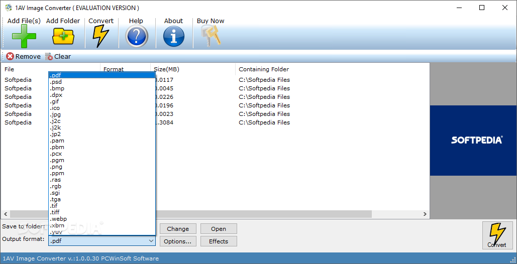Click the lightning bolt Convert toolbar icon
Screen dimensions: 517x264
tap(100, 36)
